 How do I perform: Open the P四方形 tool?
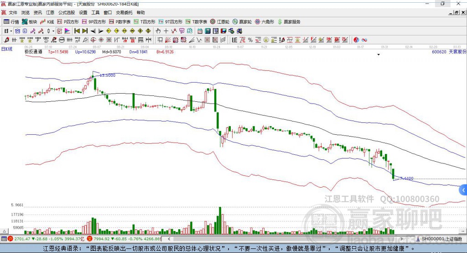pyautogui.click(x=68, y=22)
